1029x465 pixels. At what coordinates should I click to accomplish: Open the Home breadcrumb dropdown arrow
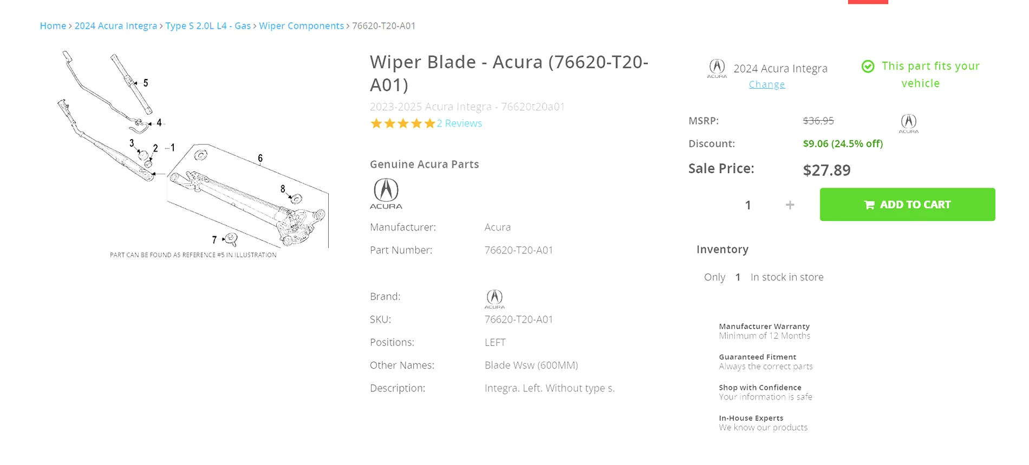70,25
